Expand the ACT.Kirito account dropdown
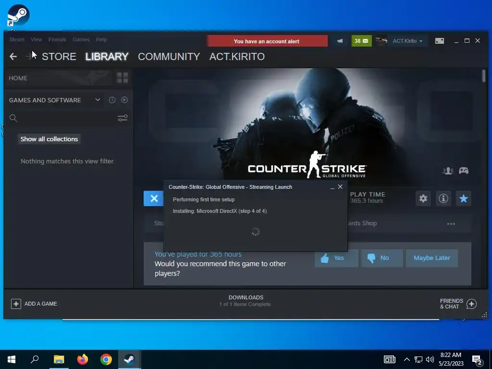 [407, 41]
